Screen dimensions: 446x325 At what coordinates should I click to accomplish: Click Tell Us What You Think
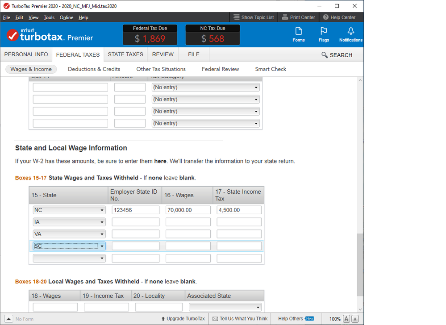[240, 319]
